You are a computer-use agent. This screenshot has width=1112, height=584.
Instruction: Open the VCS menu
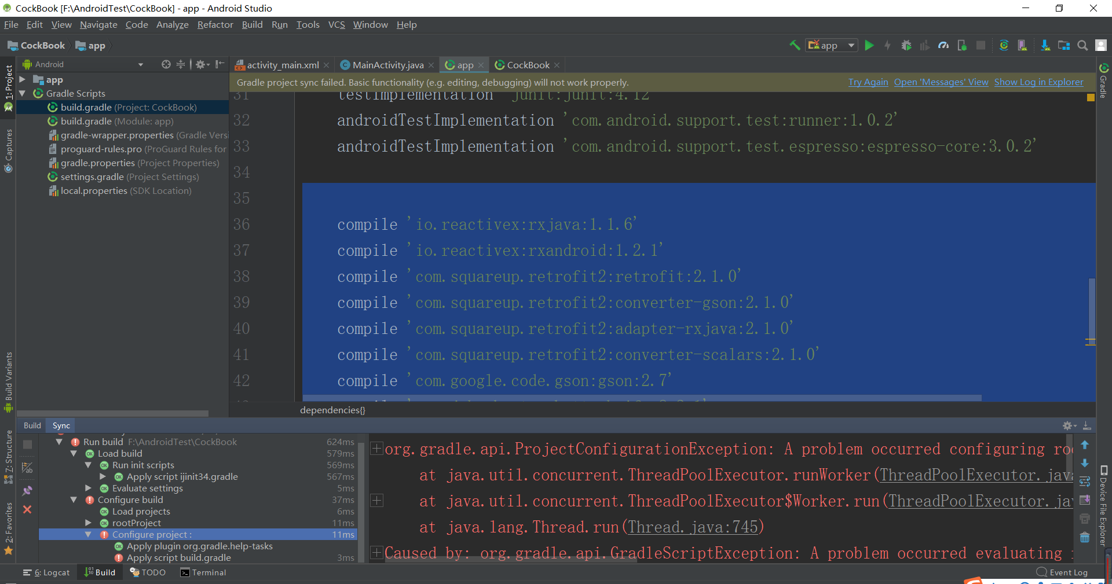click(336, 24)
